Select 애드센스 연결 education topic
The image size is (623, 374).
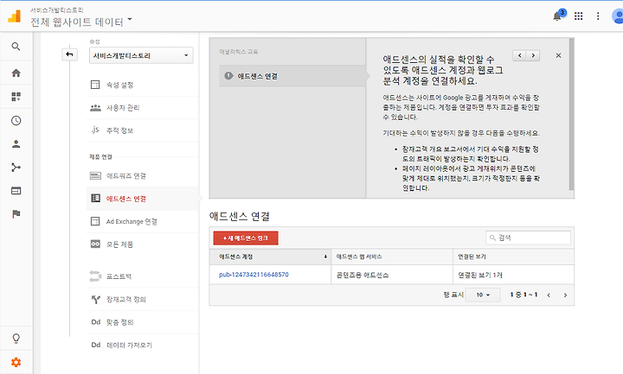[x=292, y=76]
